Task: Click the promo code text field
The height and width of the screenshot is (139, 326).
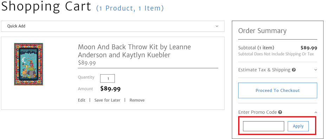Action: (263, 126)
